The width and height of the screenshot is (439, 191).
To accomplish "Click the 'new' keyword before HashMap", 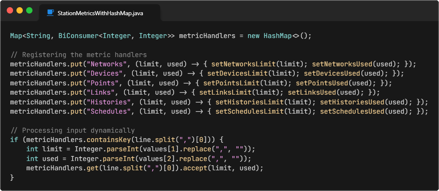I will click(253, 36).
